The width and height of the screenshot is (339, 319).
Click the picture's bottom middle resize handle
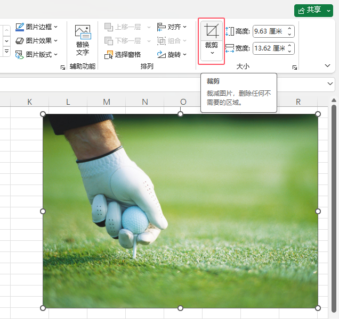[180, 308]
